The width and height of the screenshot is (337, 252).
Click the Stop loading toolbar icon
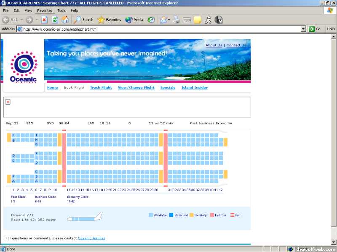[44, 20]
